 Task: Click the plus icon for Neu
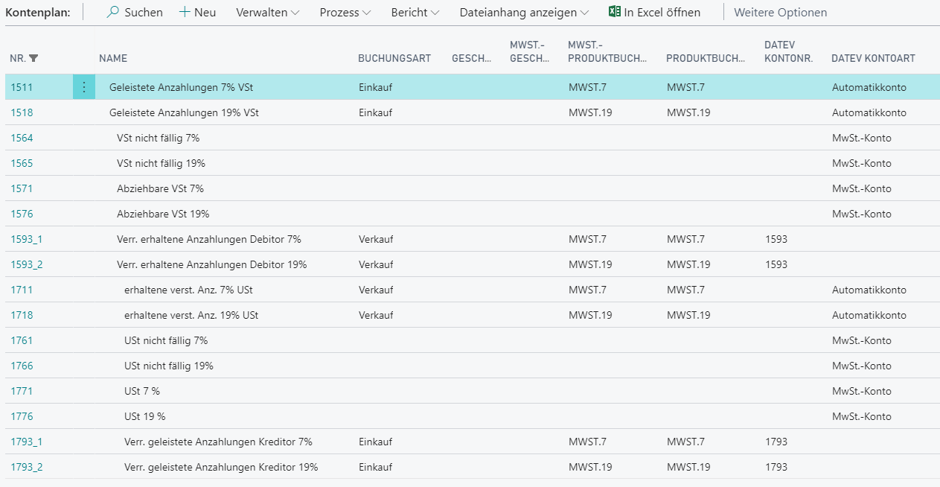pyautogui.click(x=185, y=12)
